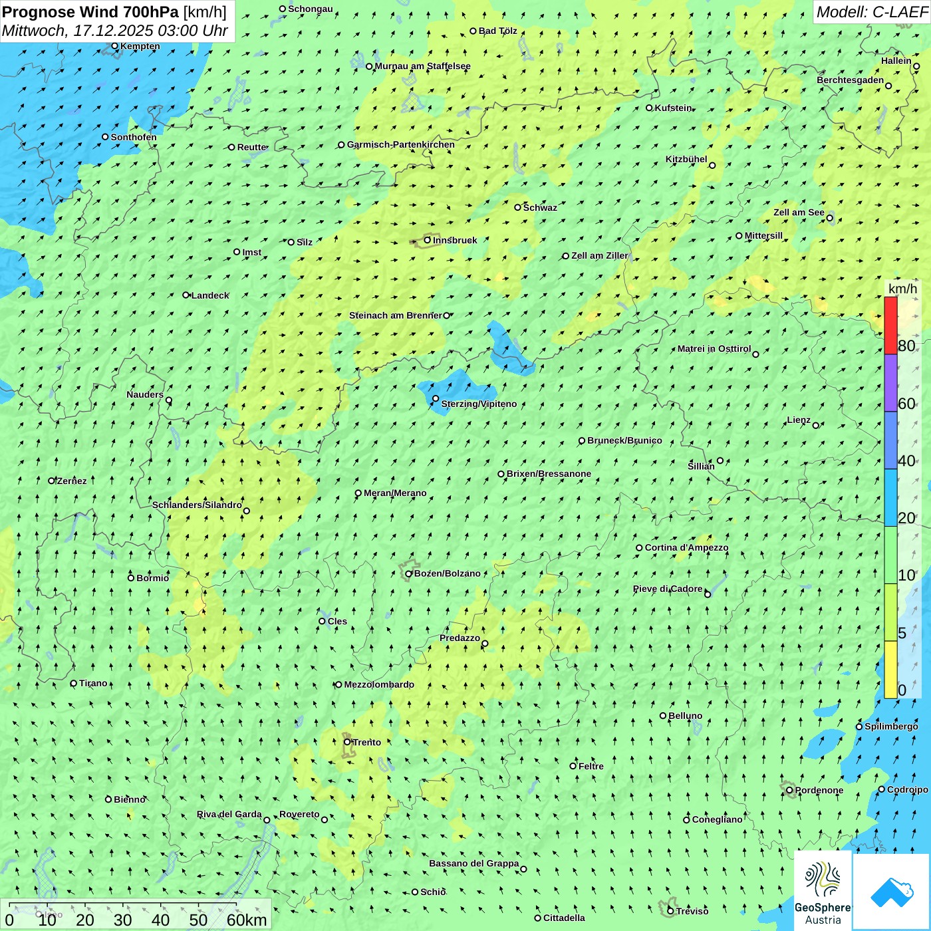Click the Kempten city marker
Viewport: 931px width, 931px height.
click(x=115, y=46)
